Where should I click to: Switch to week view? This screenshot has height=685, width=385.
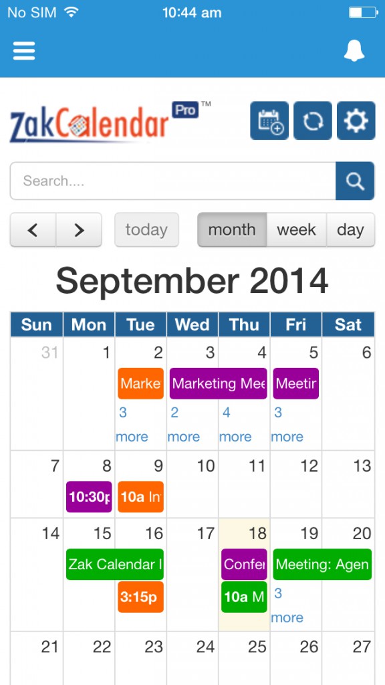pos(296,230)
